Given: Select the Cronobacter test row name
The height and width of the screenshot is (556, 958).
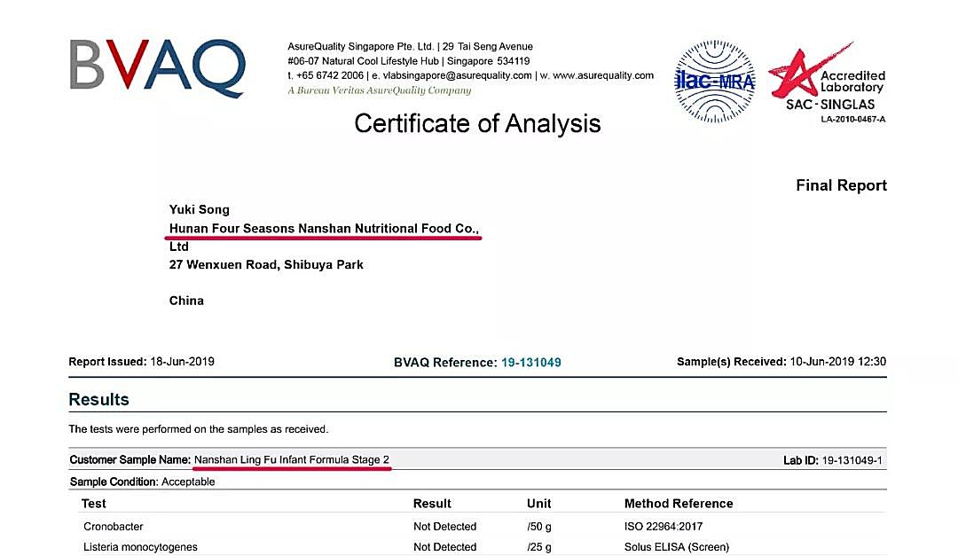Looking at the screenshot, I should coord(113,526).
